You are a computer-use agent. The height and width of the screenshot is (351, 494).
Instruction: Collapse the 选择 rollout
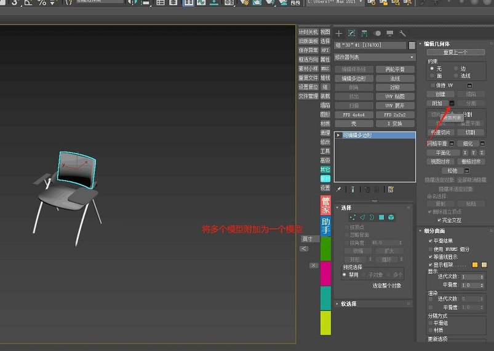337,208
